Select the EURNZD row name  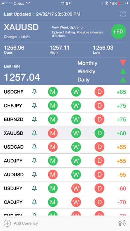pyautogui.click(x=14, y=119)
